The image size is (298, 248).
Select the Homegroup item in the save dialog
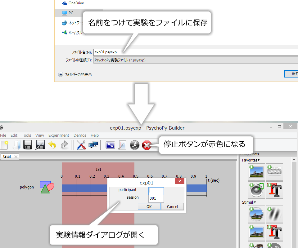pyautogui.click(x=73, y=33)
